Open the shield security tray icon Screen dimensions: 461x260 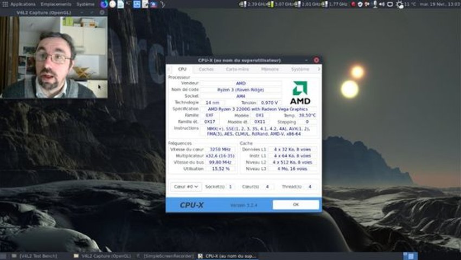point(360,4)
